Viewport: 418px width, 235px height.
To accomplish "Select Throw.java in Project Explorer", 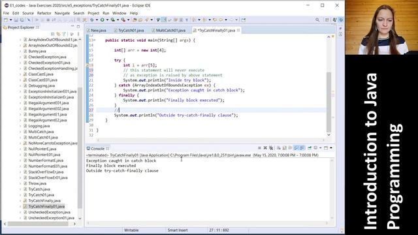I will click(x=37, y=183).
